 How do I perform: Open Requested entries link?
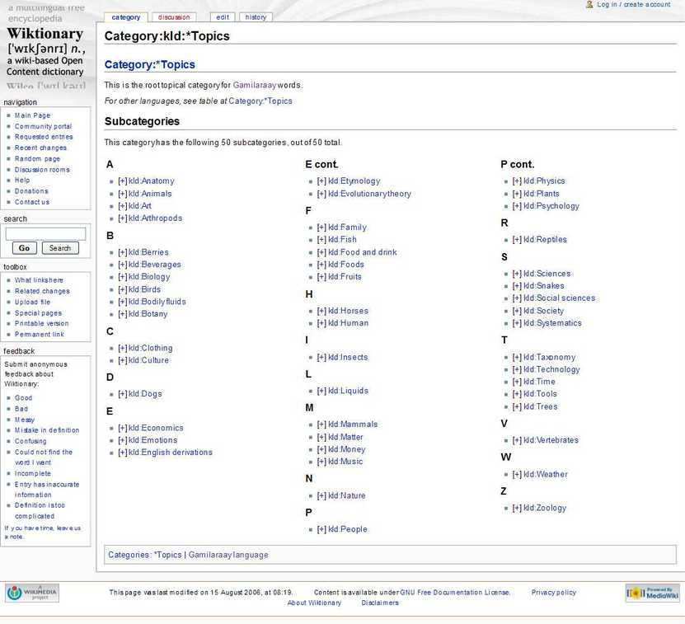click(x=44, y=137)
